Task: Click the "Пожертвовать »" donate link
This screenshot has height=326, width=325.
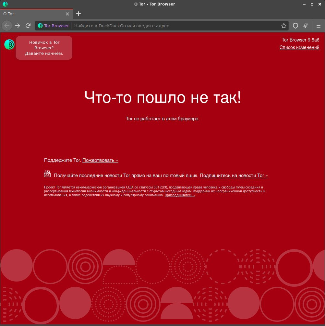Action: click(x=100, y=160)
